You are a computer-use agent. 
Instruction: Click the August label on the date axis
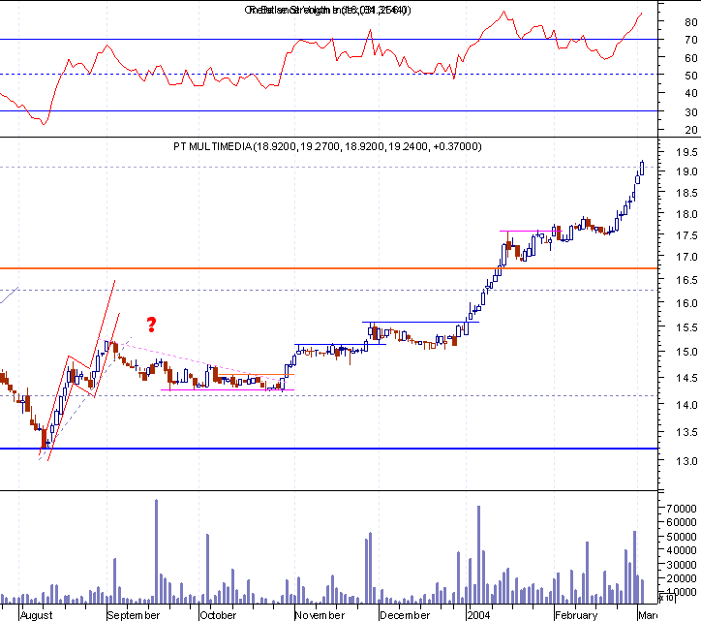click(x=36, y=615)
